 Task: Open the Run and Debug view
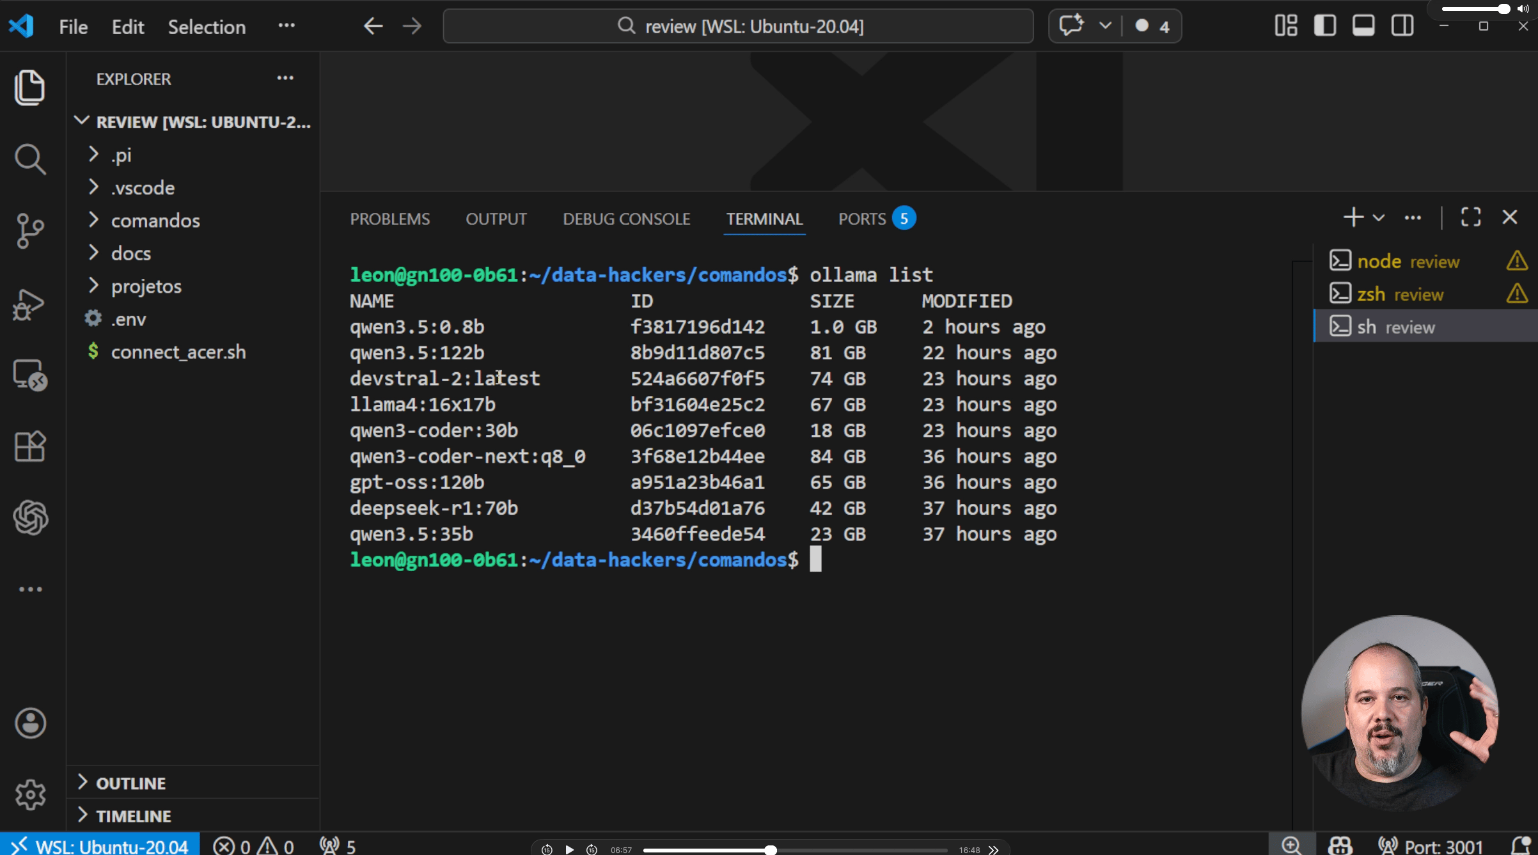point(29,304)
